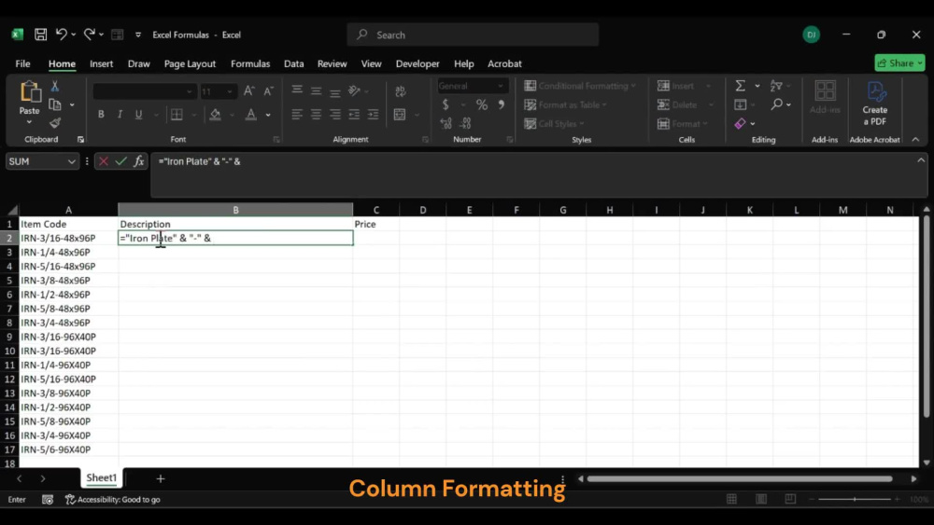Select column C header
The width and height of the screenshot is (934, 525).
click(375, 210)
